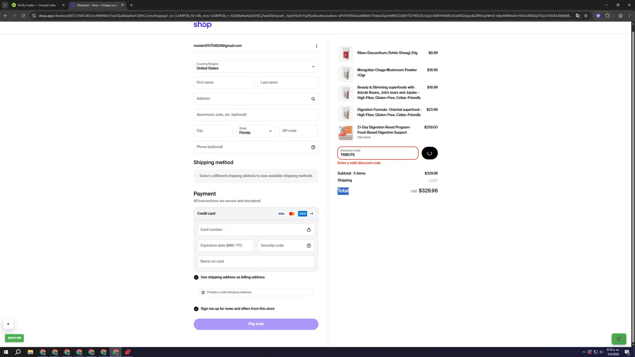Click the Apartment, suite, etc. field

256,115
